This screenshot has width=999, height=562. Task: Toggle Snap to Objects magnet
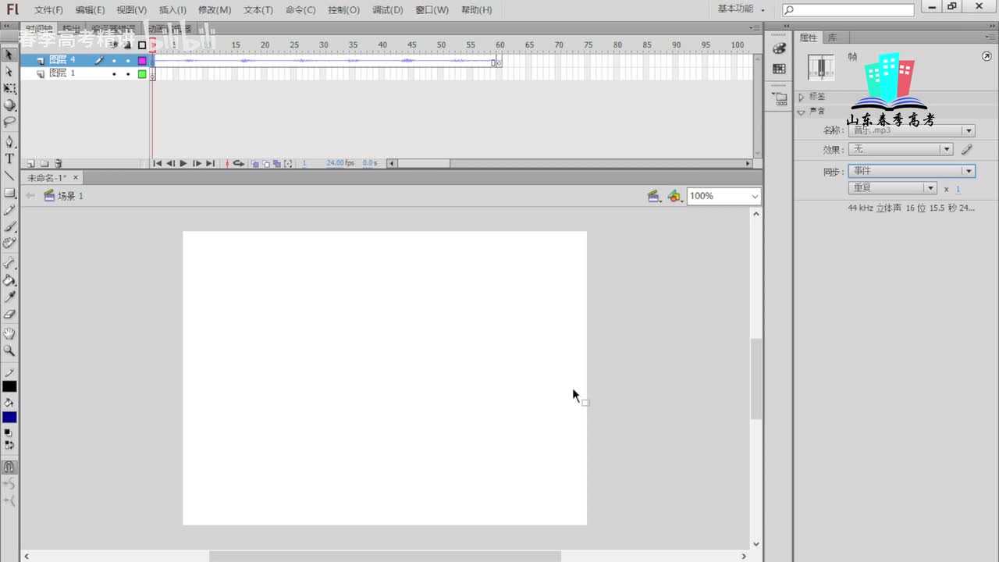click(9, 468)
